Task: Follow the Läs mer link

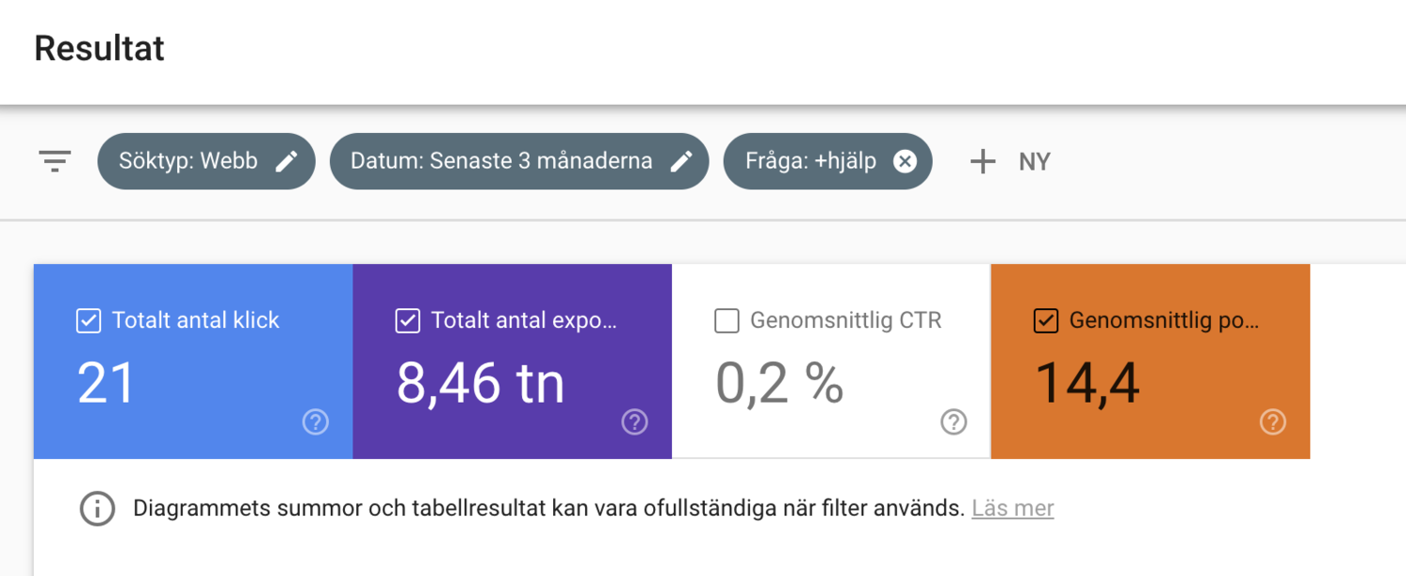Action: (1012, 509)
